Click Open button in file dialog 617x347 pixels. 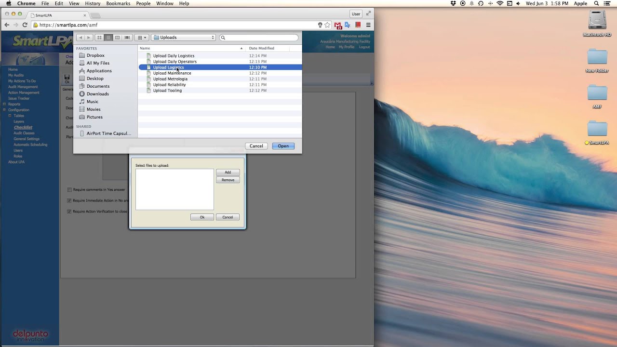point(283,146)
